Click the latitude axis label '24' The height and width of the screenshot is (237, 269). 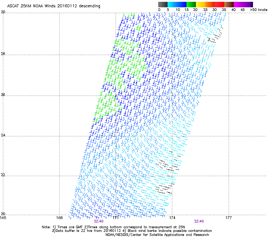(3, 135)
